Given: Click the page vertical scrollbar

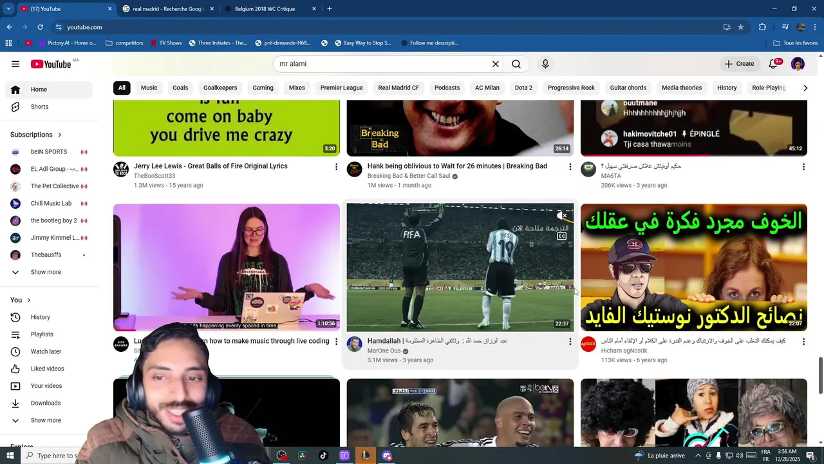Looking at the screenshot, I should (820, 374).
